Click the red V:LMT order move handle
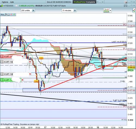This screenshot has height=129, width=136. tap(2, 56)
